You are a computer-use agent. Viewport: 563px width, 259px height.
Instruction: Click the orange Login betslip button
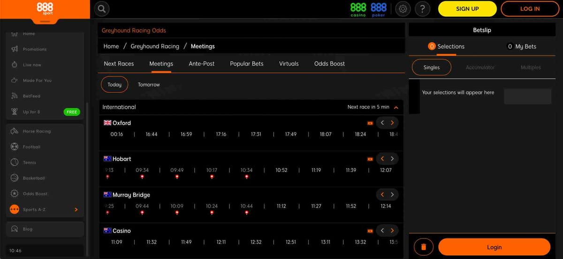[x=494, y=247]
